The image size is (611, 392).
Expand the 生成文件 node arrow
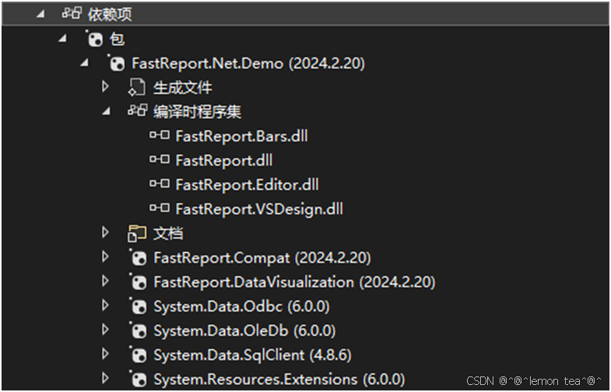(105, 86)
